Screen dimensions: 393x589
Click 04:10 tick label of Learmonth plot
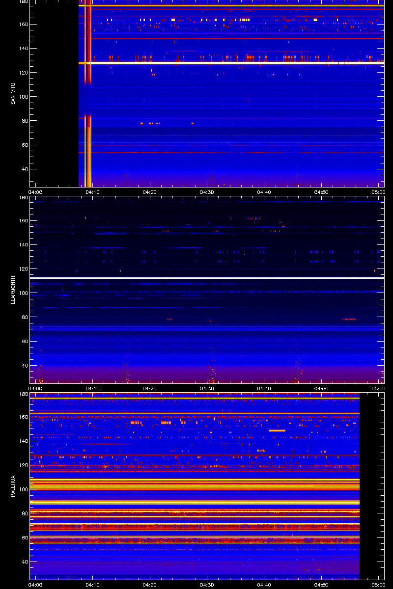[x=92, y=388]
